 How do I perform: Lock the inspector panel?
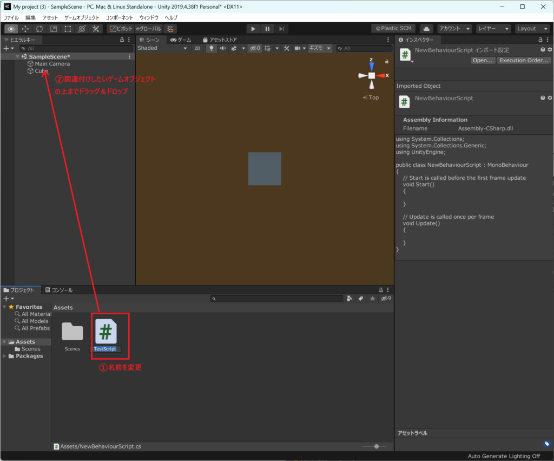(x=540, y=40)
